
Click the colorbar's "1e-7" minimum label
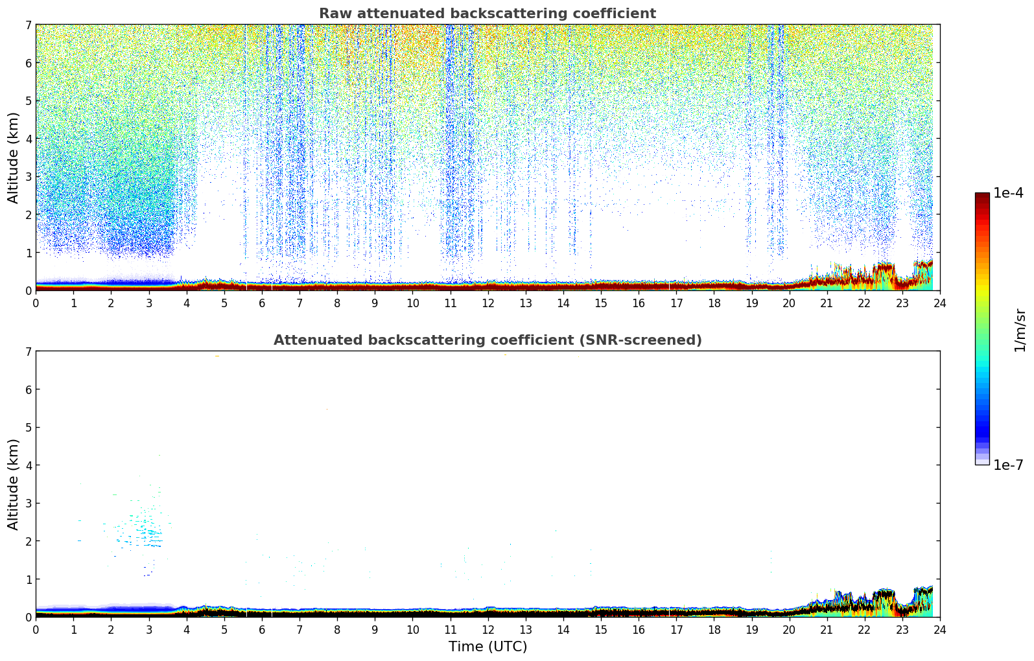1009,465
